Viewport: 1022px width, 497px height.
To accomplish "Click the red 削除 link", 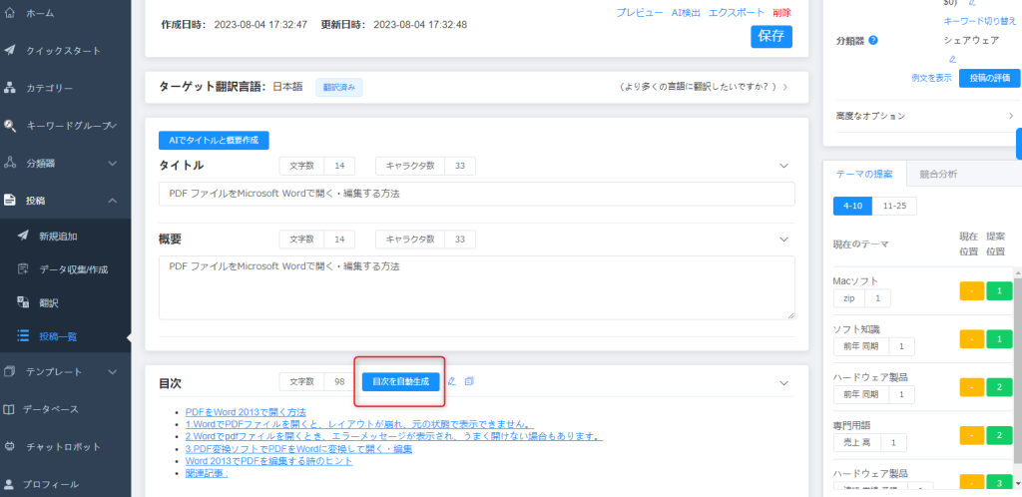I will coord(782,12).
